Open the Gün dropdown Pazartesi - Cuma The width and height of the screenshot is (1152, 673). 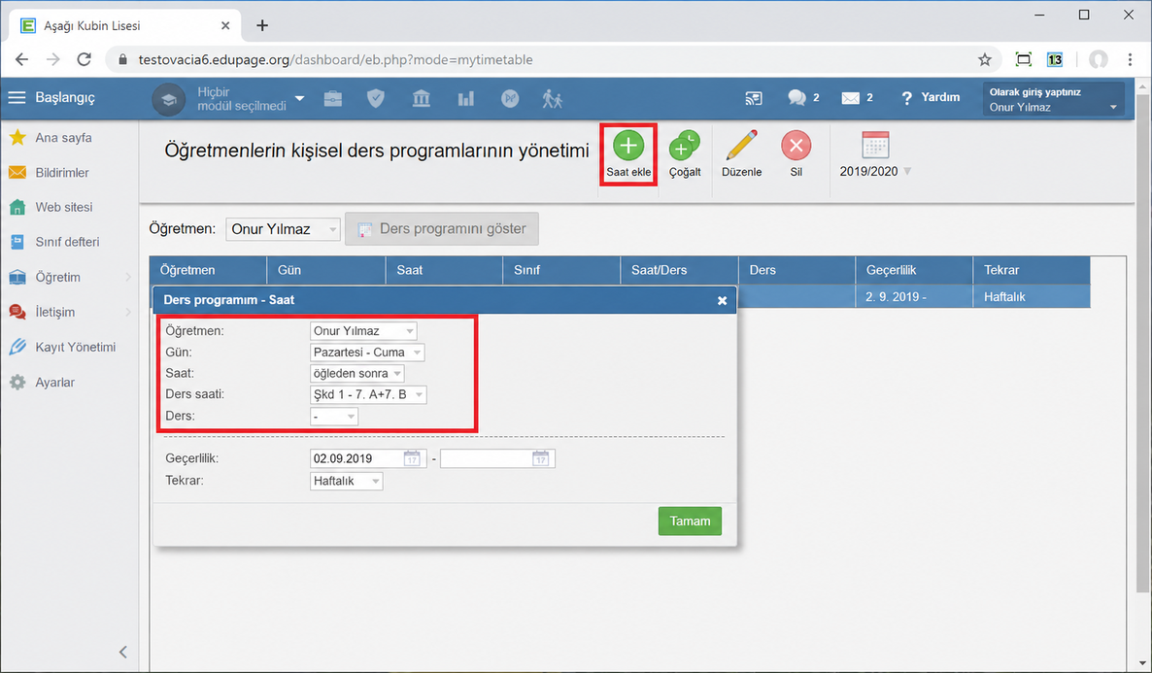tap(366, 352)
